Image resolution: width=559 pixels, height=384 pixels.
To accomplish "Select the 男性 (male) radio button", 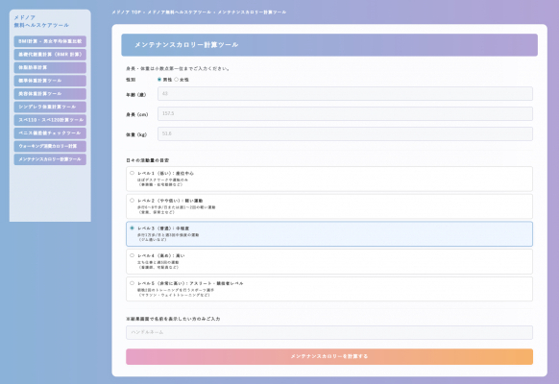I will [x=159, y=80].
